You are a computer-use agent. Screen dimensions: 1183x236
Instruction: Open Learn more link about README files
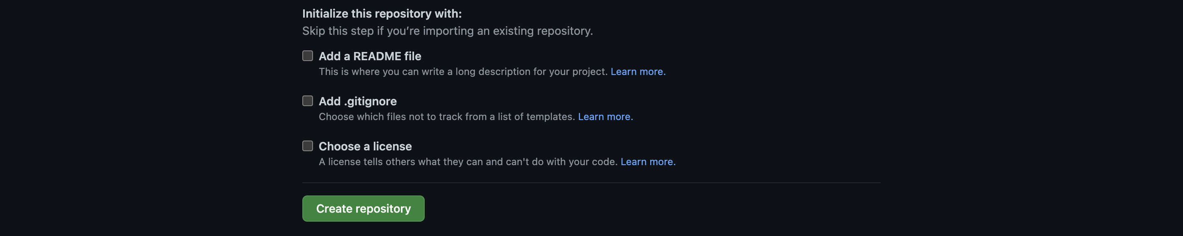point(637,72)
